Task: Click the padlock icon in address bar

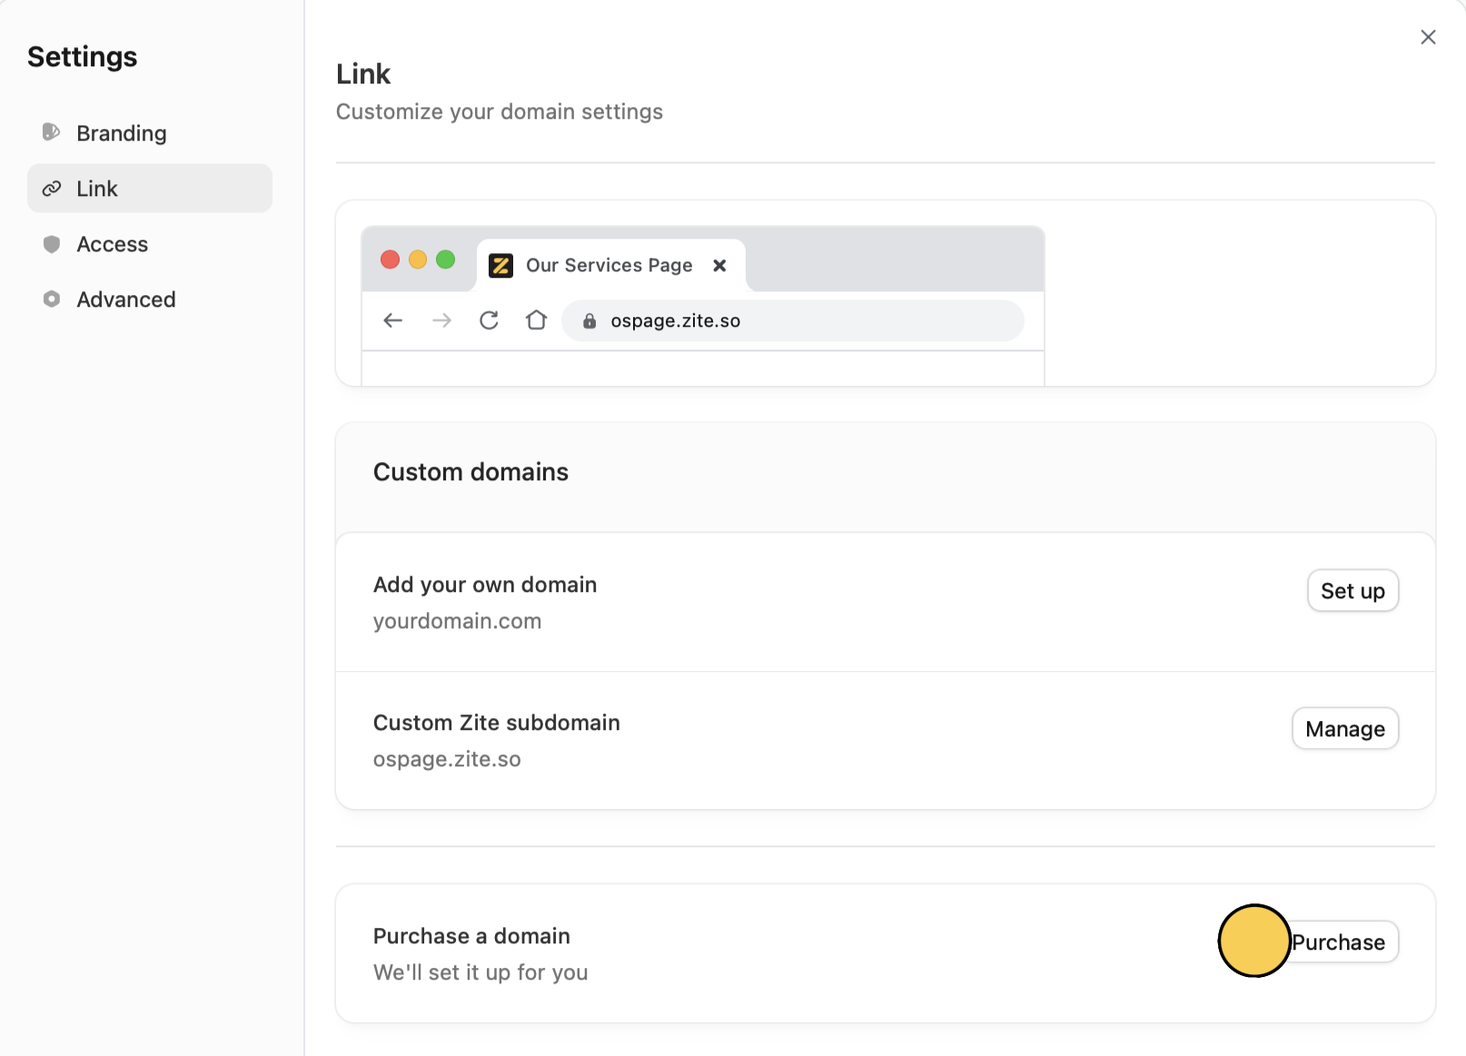Action: pos(589,321)
